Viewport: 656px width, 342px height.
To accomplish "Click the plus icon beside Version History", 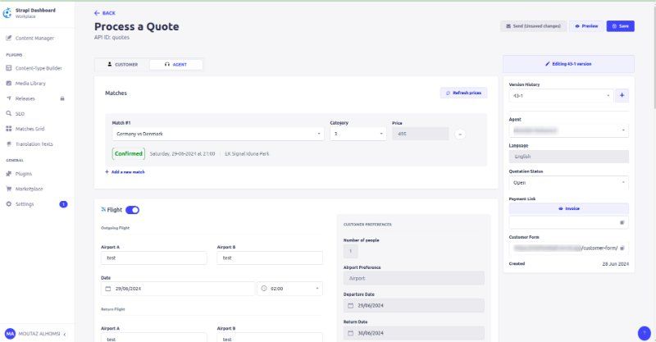I will (622, 96).
